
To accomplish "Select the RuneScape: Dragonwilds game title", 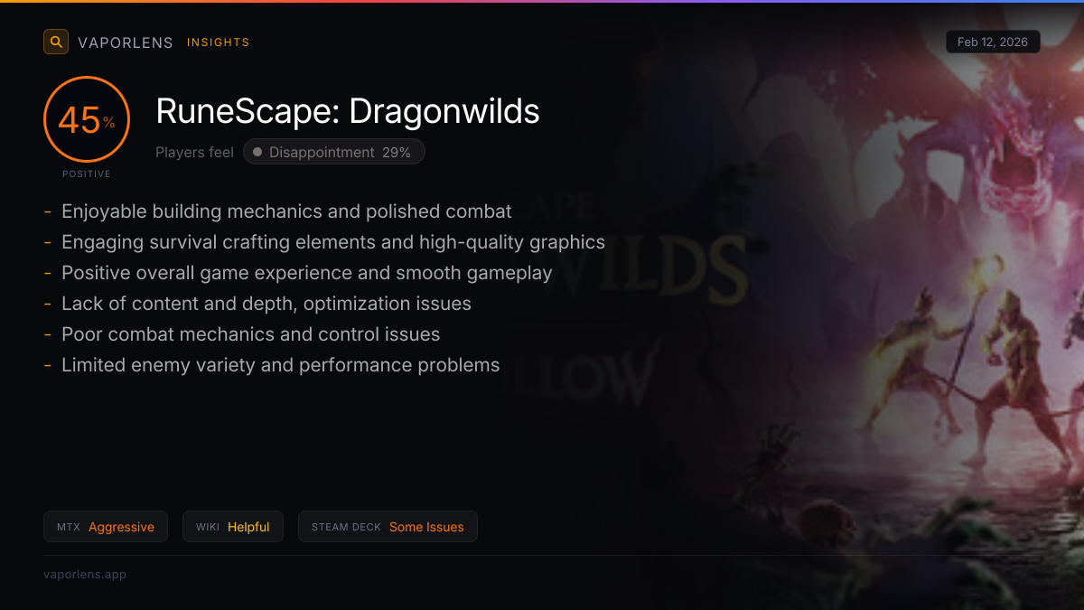I will click(348, 111).
